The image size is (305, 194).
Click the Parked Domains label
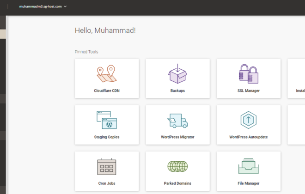177,183
